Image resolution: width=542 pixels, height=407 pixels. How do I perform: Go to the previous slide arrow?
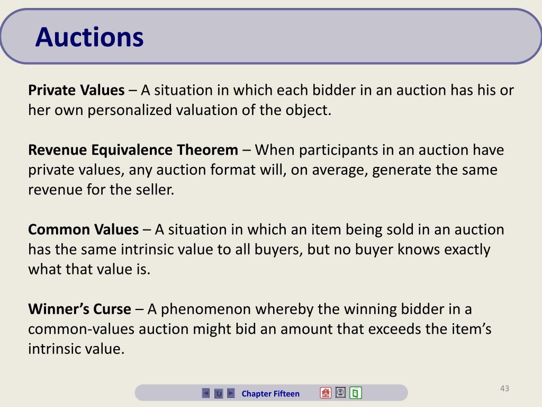click(206, 393)
